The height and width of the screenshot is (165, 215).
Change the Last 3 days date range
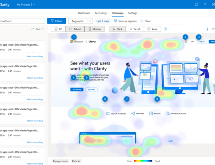click(x=103, y=21)
